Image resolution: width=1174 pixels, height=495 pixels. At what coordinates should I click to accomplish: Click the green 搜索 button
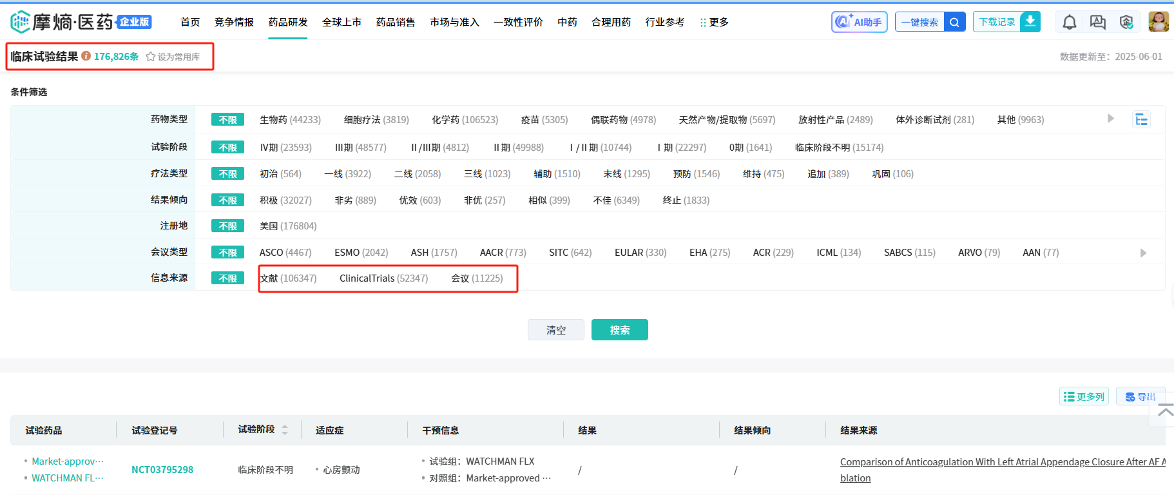coord(619,330)
